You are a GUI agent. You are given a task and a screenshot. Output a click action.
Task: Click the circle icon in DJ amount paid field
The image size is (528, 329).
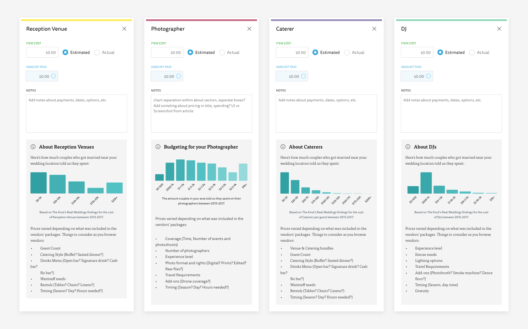click(x=428, y=76)
